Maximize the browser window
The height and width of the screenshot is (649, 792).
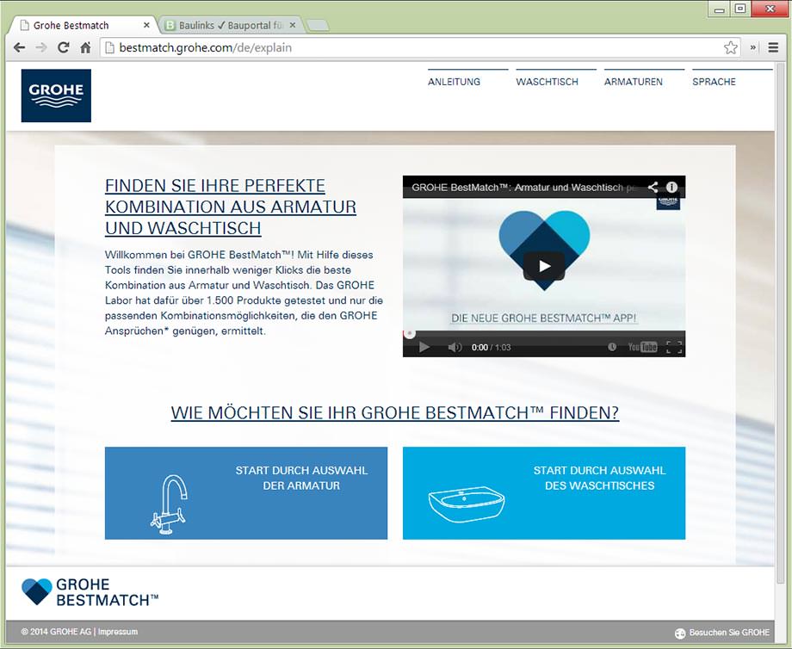pos(740,9)
